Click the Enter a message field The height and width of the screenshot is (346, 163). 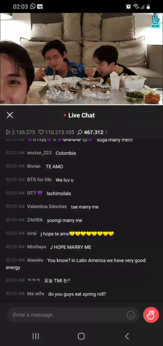click(73, 315)
